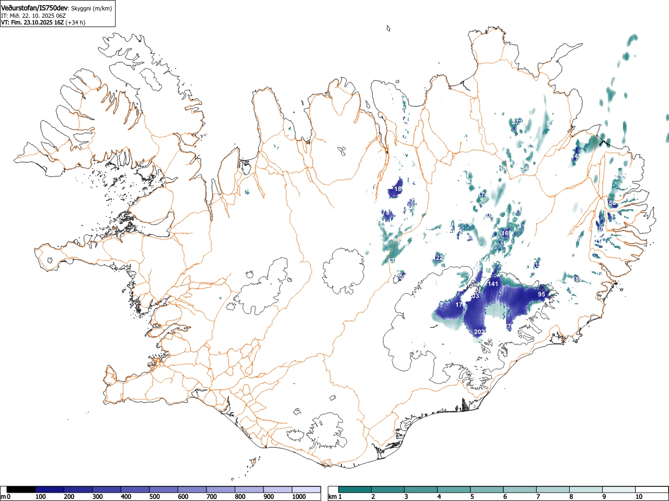Click the 'VT: Fim. 23.10.2025 16Z' valid time

pyautogui.click(x=32, y=22)
